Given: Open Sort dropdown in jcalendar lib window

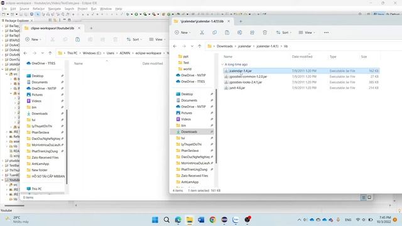Looking at the screenshot, I should coord(283,33).
